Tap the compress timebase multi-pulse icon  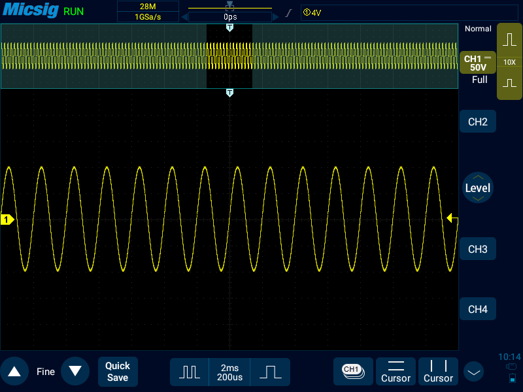point(190,372)
